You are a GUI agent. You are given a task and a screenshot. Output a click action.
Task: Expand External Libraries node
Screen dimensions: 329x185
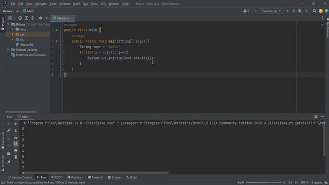[x=8, y=50]
